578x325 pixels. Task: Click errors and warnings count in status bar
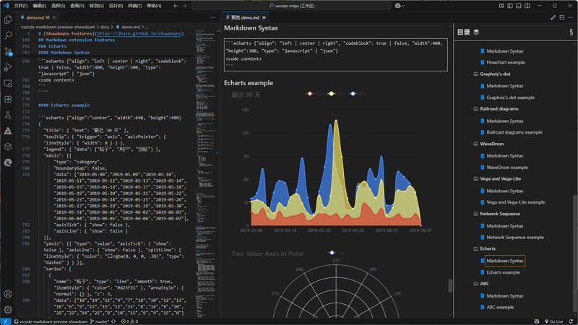pyautogui.click(x=129, y=321)
